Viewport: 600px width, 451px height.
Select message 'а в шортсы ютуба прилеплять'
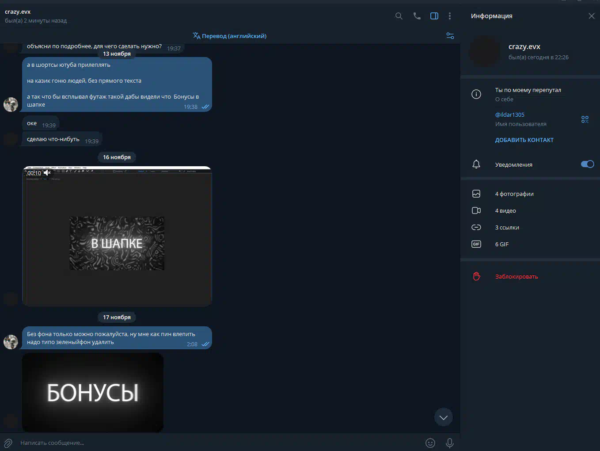coord(117,84)
